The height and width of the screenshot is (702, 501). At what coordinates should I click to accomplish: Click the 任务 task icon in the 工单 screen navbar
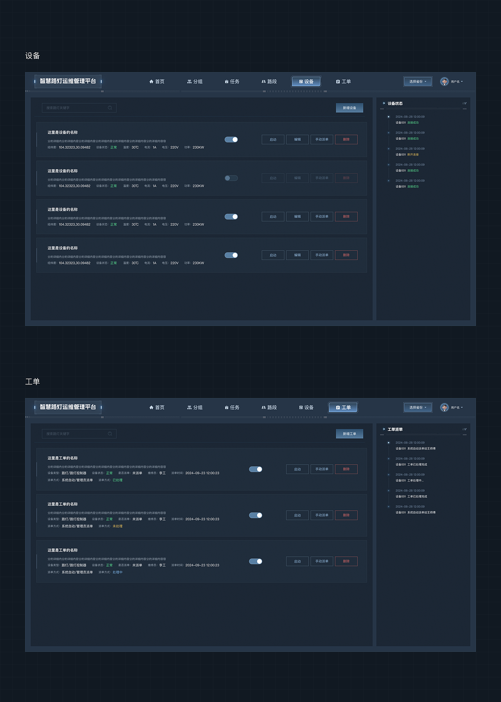tap(227, 407)
